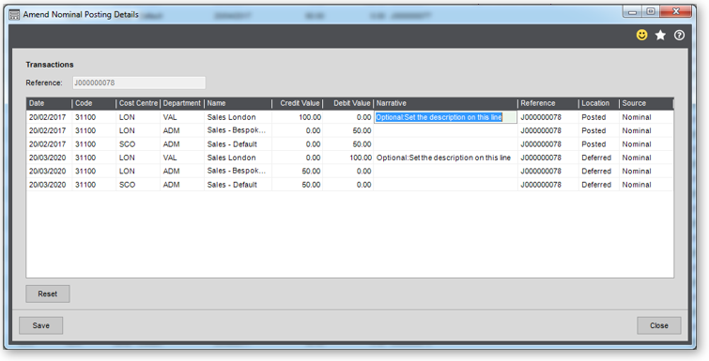Click the star favourites icon
709x361 pixels.
[x=660, y=36]
